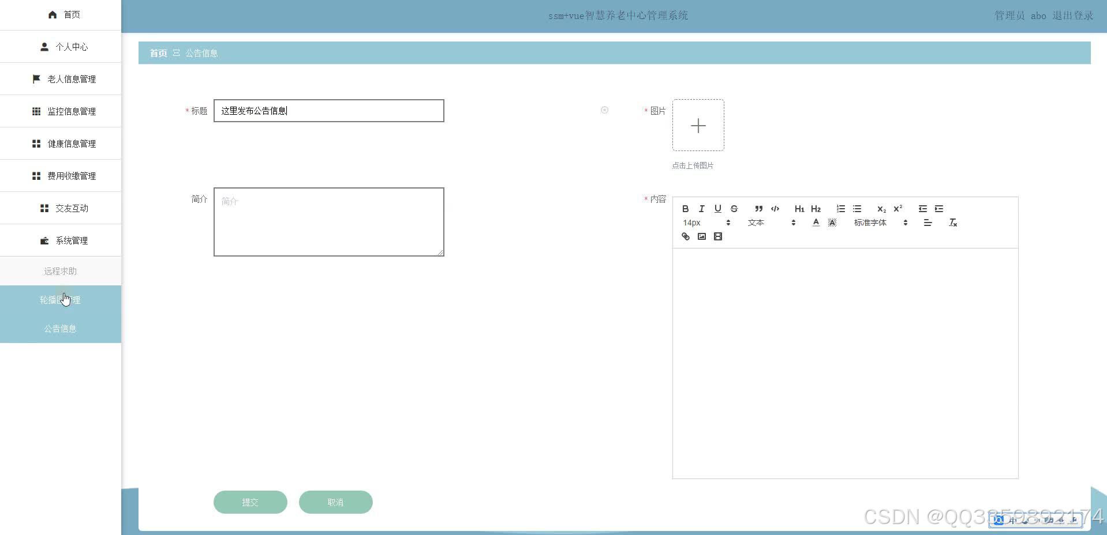Open 个人中心 in the sidebar
Screen dimensions: 1107x535
61,47
